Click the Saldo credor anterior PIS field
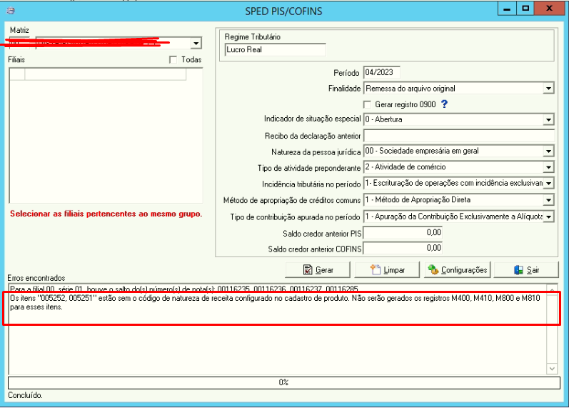Screen dimensions: 569x408 point(403,232)
